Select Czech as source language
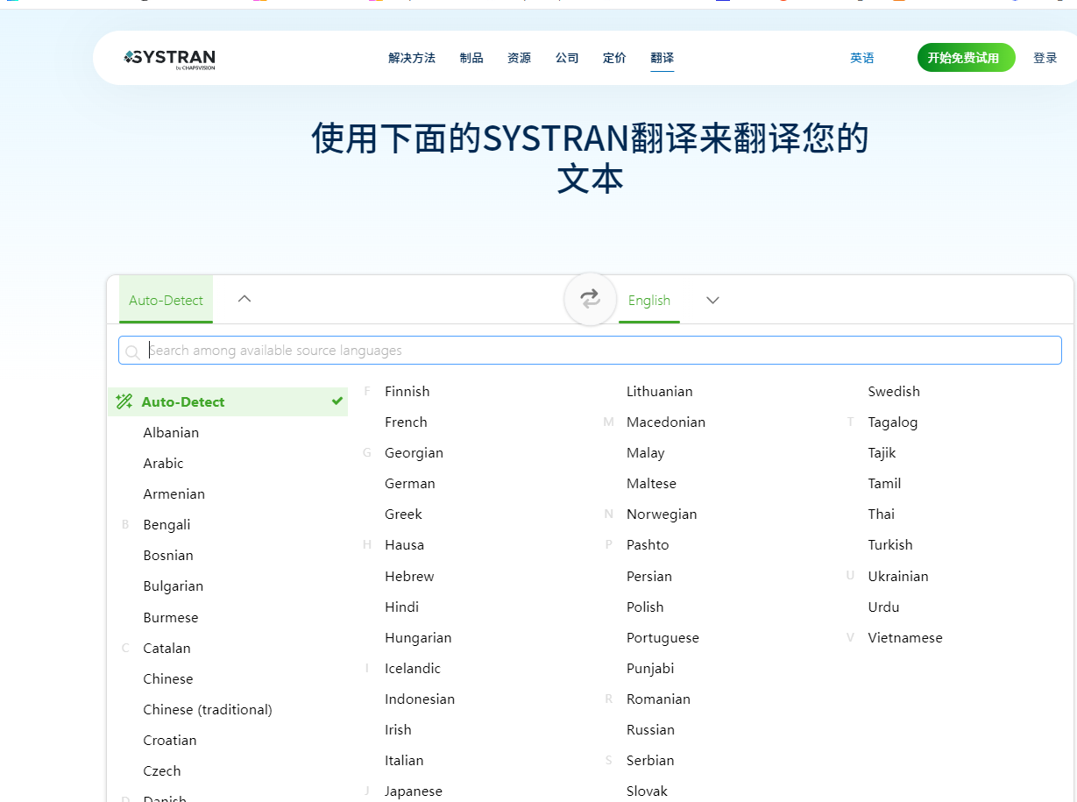The height and width of the screenshot is (802, 1077). coord(162,770)
